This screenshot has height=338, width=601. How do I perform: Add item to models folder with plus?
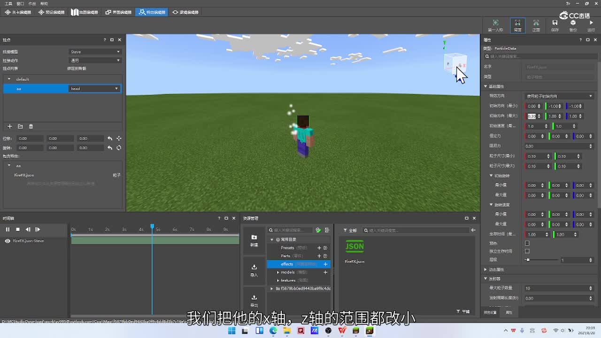point(325,272)
